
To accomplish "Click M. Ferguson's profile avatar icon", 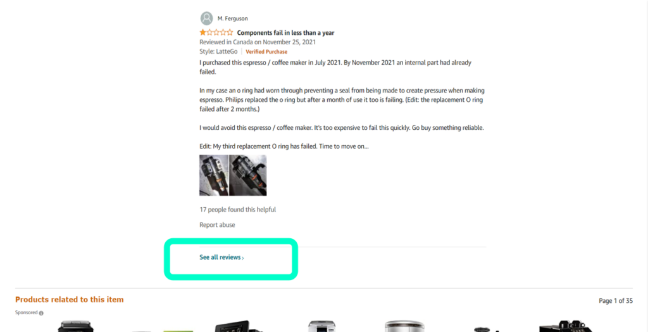I will coord(207,18).
